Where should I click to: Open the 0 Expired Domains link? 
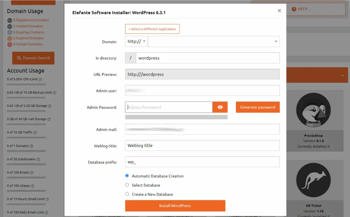[x=28, y=38]
